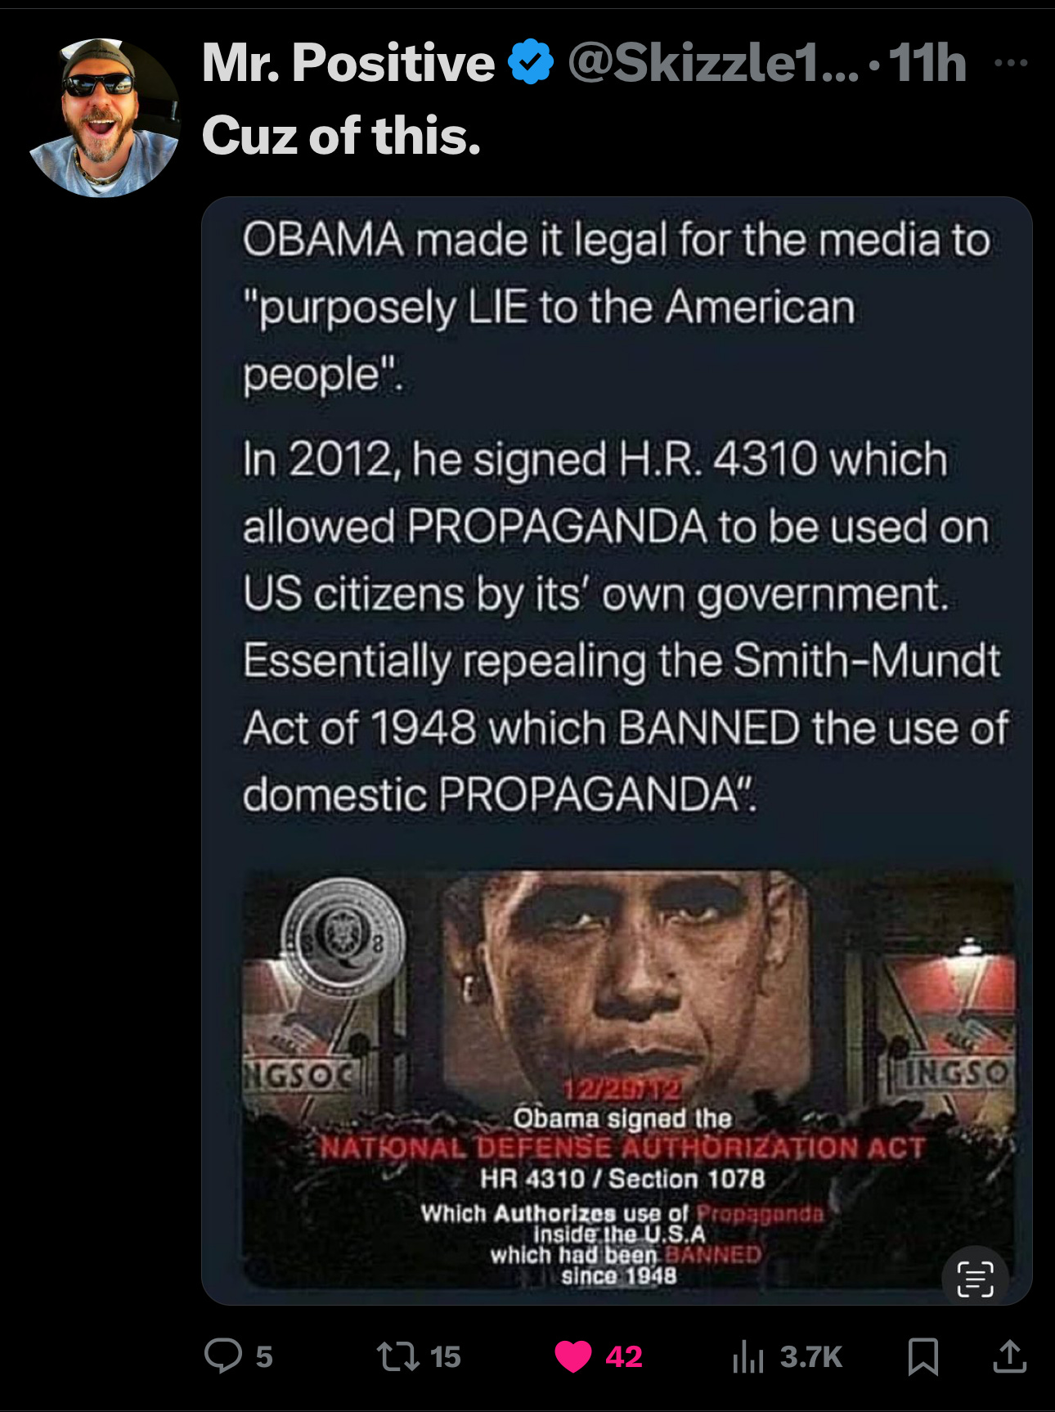This screenshot has height=1412, width=1055.
Task: Open the @Skizzle1 handle link
Action: tap(713, 63)
